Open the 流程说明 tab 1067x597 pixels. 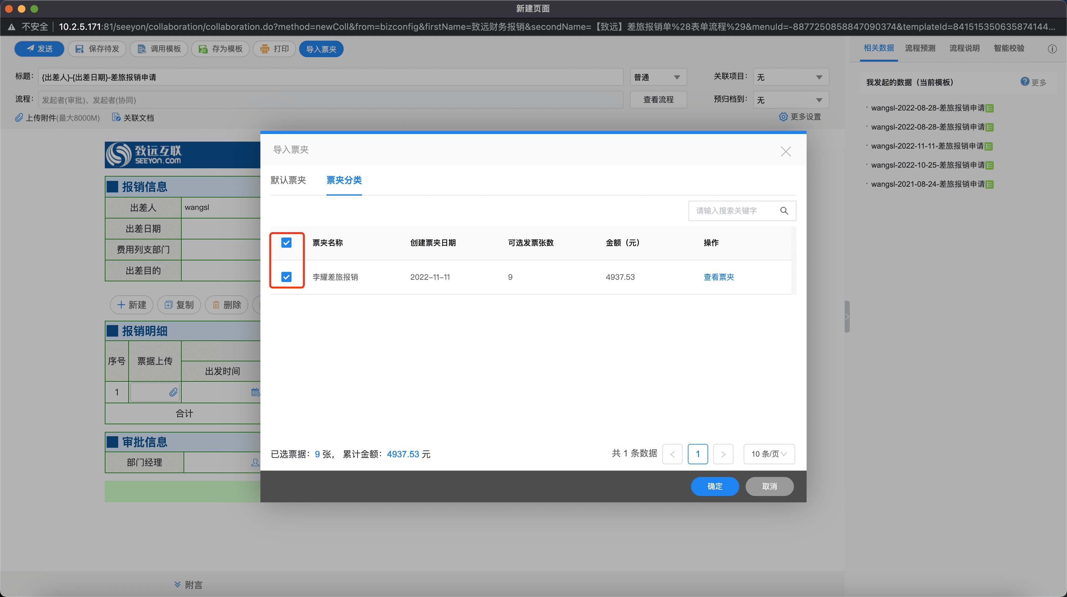[964, 48]
